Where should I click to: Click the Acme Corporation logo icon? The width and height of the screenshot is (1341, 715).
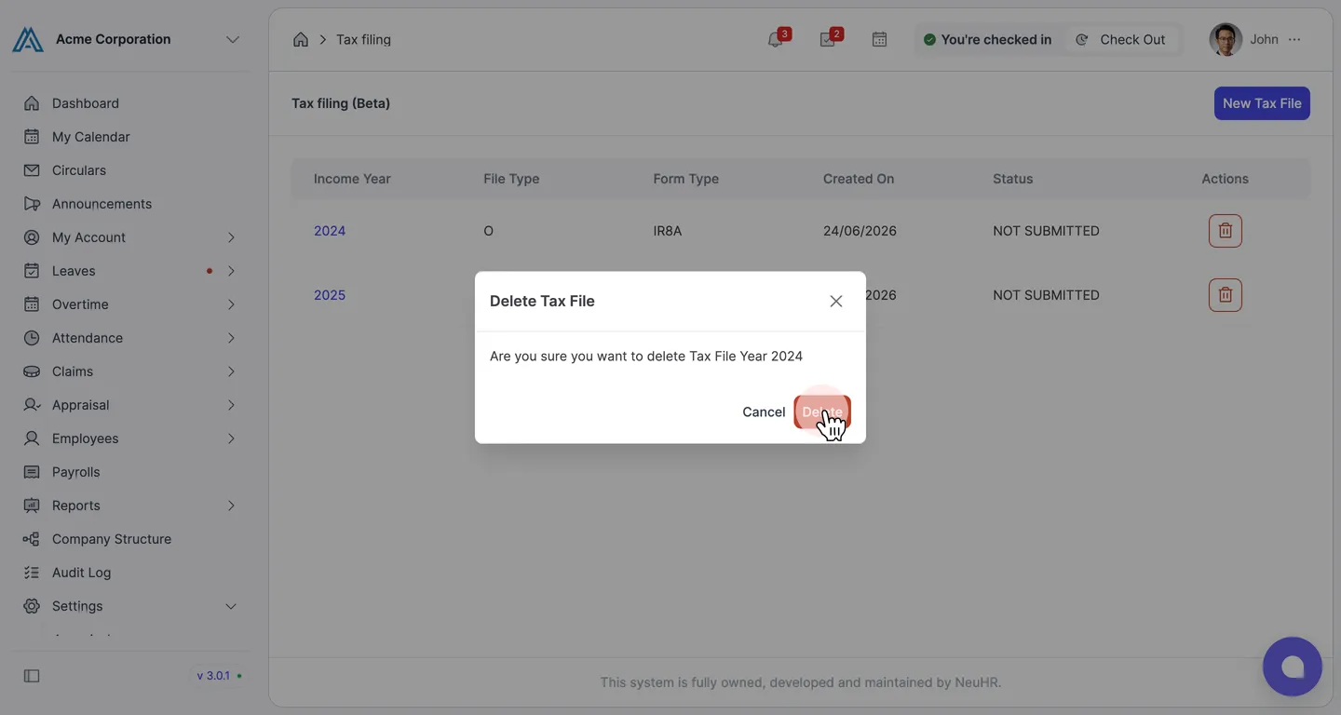pos(28,39)
